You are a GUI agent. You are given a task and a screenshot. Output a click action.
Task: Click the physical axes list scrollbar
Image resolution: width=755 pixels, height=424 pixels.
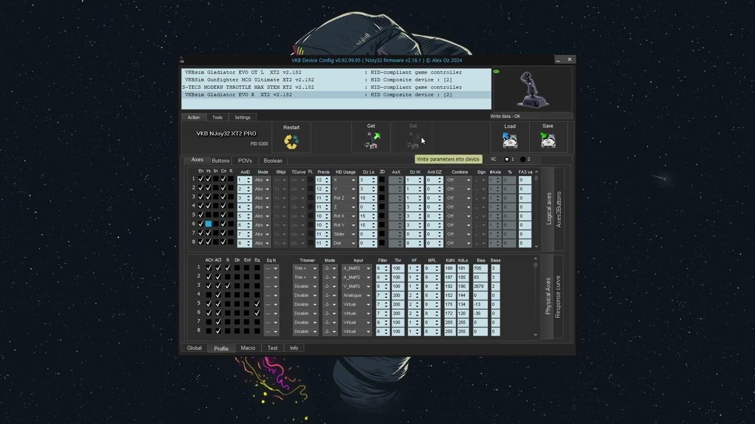tap(536, 296)
